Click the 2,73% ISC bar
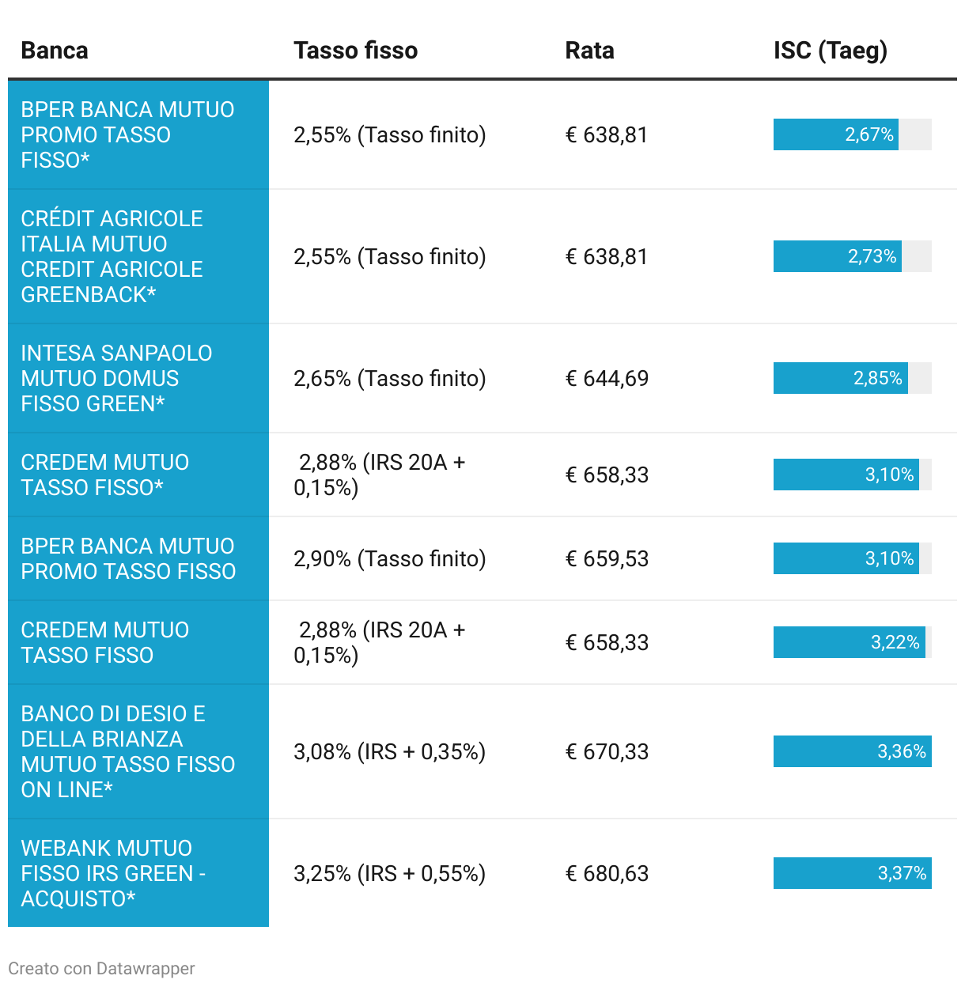The height and width of the screenshot is (987, 965). coord(838,256)
